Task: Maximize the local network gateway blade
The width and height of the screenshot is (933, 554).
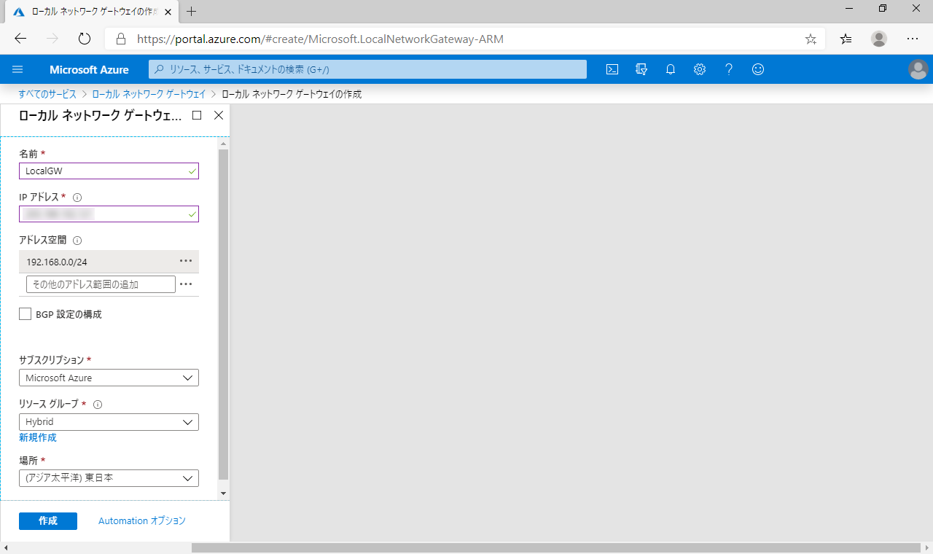Action: tap(197, 115)
